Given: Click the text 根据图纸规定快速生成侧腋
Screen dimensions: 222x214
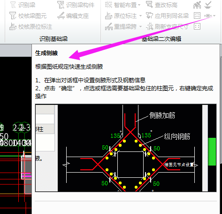Looking at the screenshot, I should coord(69,66).
